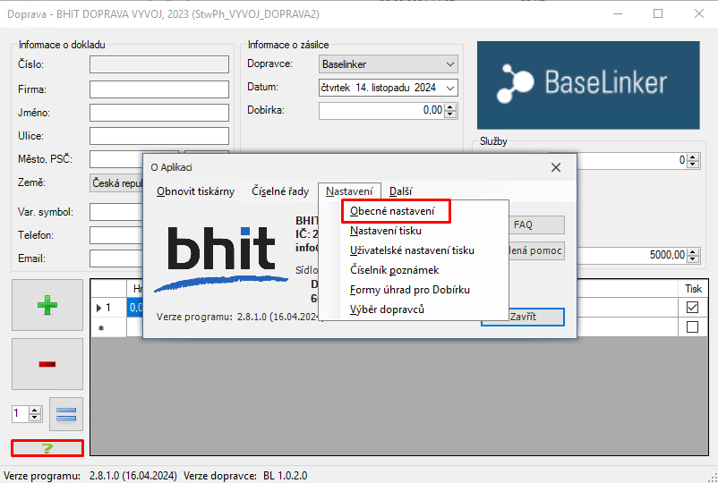
Task: Open the Obnovit tiskárny menu
Action: click(195, 191)
